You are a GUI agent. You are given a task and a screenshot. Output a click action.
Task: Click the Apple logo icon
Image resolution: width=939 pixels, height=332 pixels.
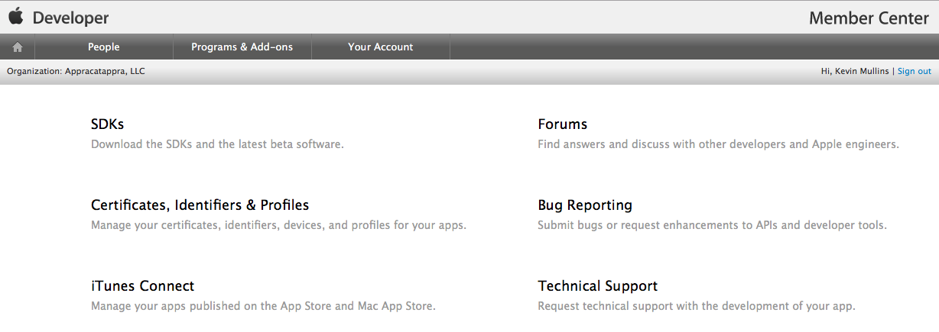16,17
